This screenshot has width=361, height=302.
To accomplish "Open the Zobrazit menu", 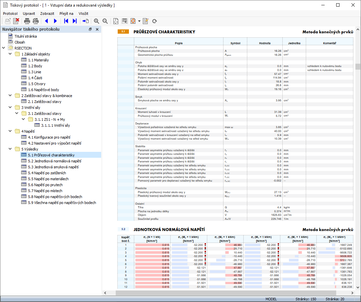I will [47, 14].
